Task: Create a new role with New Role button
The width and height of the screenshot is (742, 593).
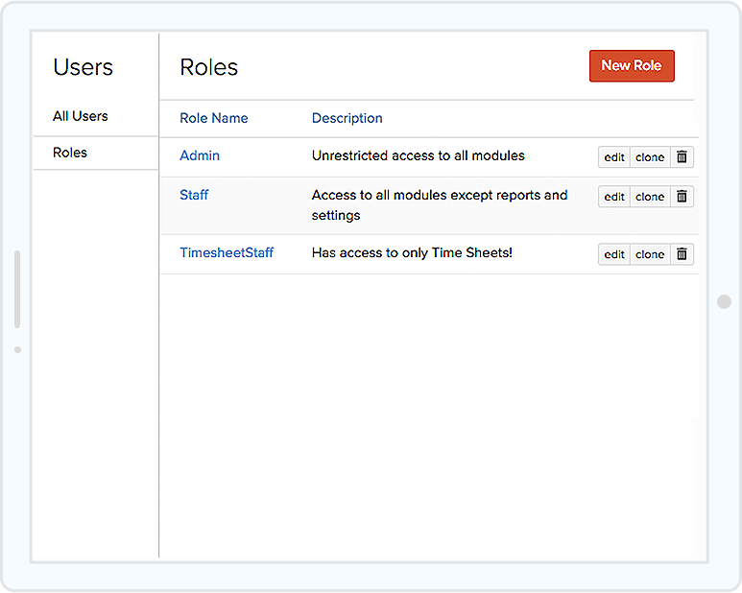Action: point(631,65)
